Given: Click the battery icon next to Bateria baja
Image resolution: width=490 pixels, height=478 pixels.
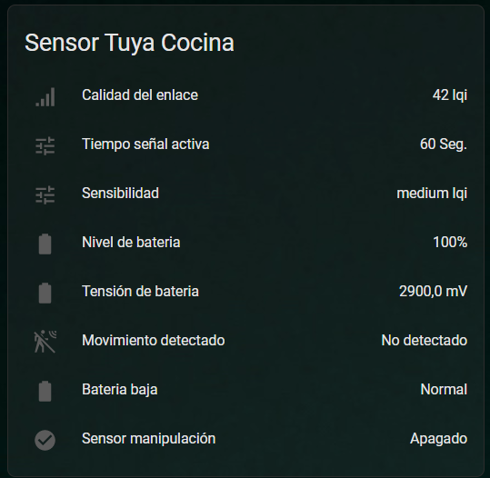Looking at the screenshot, I should click(45, 391).
